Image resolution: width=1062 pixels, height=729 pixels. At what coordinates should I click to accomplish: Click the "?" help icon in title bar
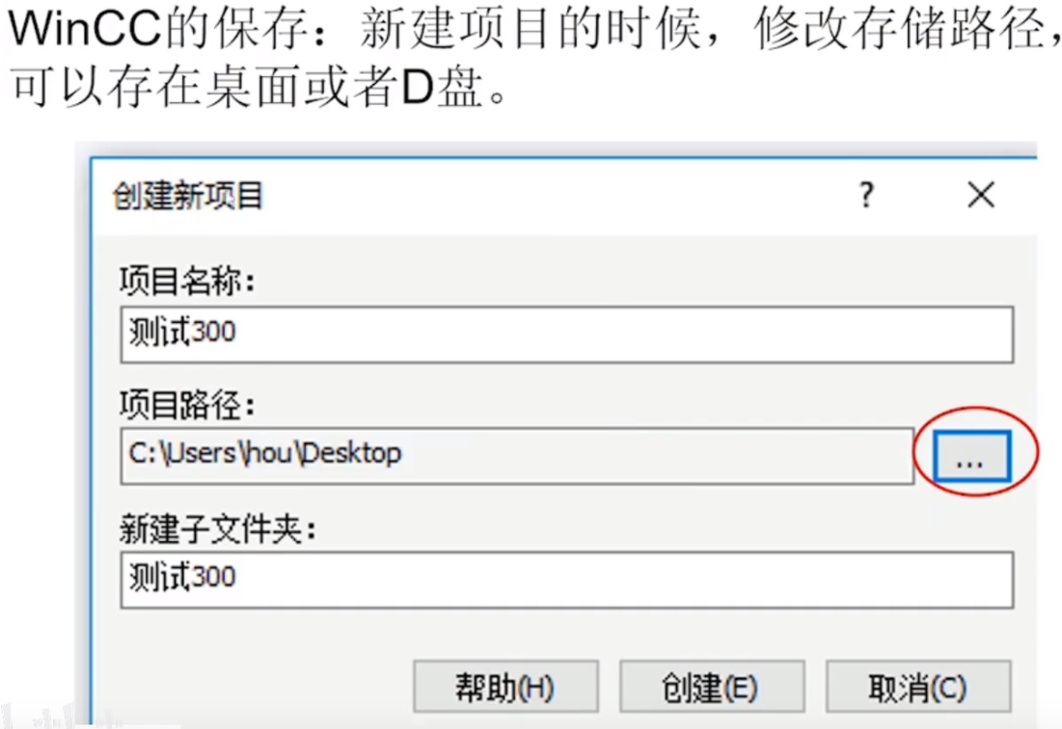click(866, 195)
